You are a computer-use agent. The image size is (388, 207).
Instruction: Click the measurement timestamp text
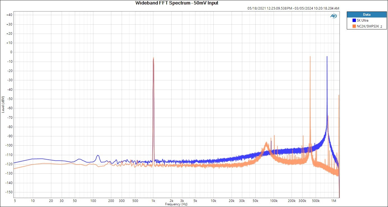coord(293,8)
